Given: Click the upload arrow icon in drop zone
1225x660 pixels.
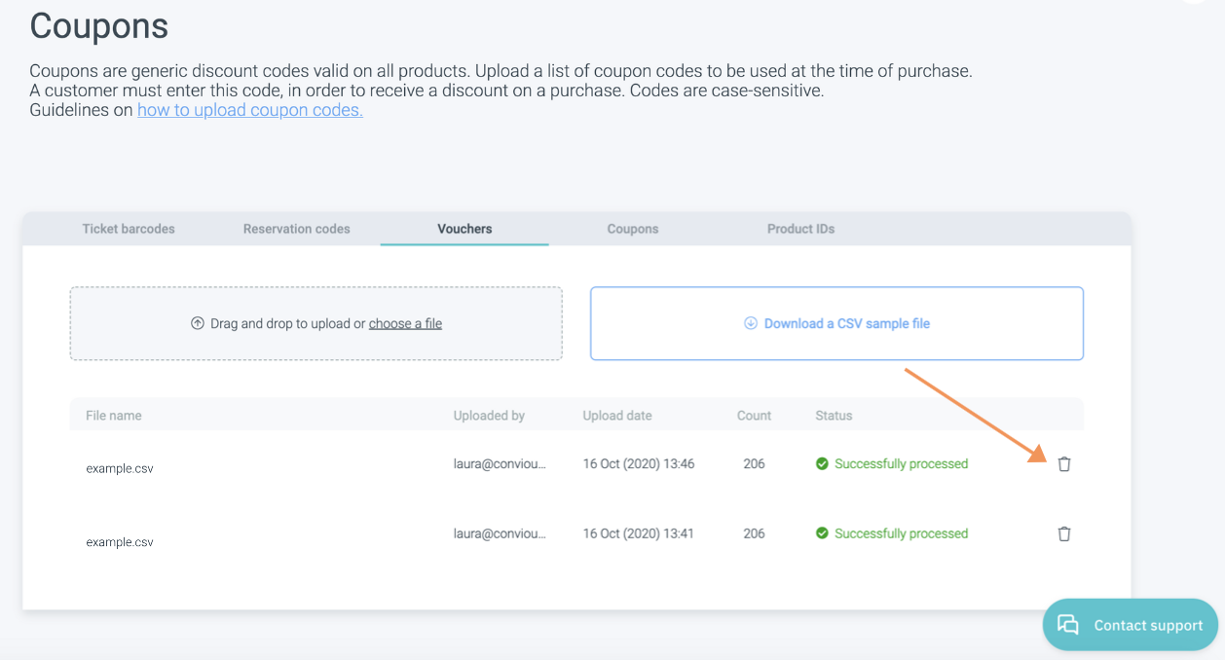Looking at the screenshot, I should pos(198,323).
